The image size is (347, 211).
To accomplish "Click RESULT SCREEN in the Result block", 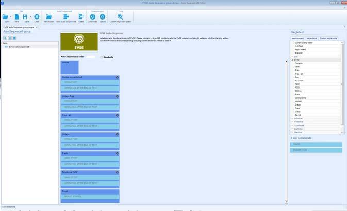I will 90,197.
